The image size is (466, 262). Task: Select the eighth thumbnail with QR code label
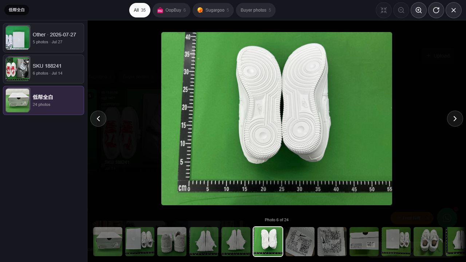pos(332,242)
